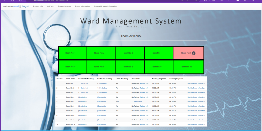Open morning Doctor Info for Room 1

[84, 83]
